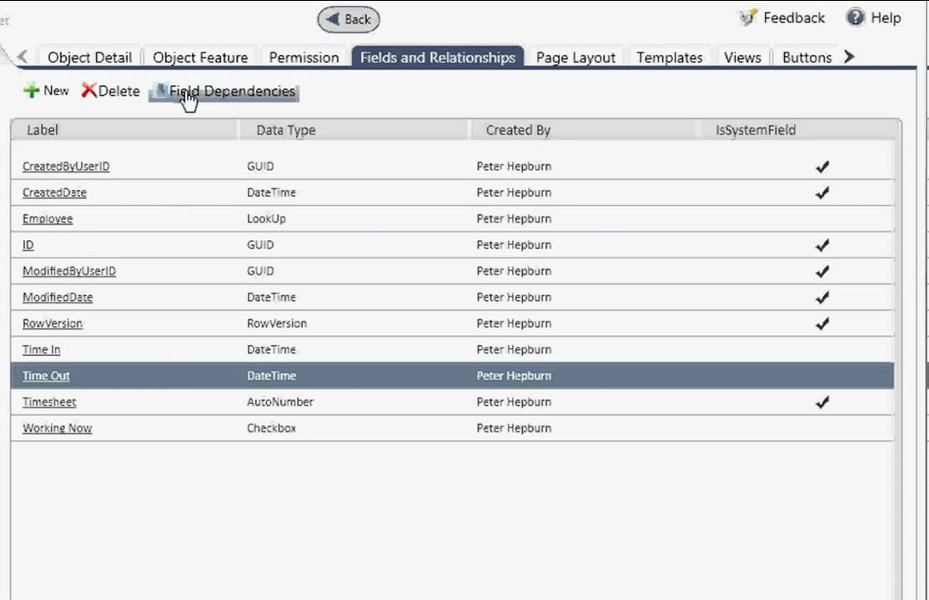
Task: Click DateTime cell in Time In row
Action: 271,349
